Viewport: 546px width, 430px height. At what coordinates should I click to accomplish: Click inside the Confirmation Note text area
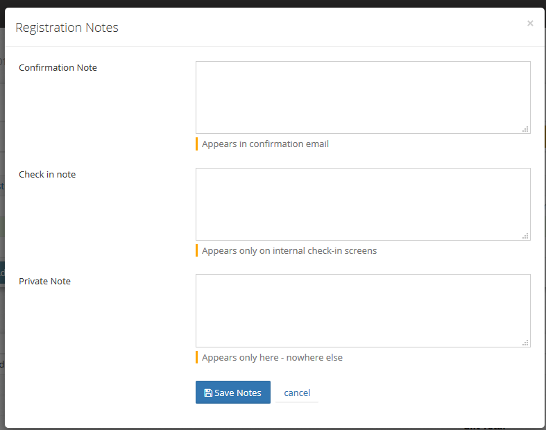[x=363, y=98]
